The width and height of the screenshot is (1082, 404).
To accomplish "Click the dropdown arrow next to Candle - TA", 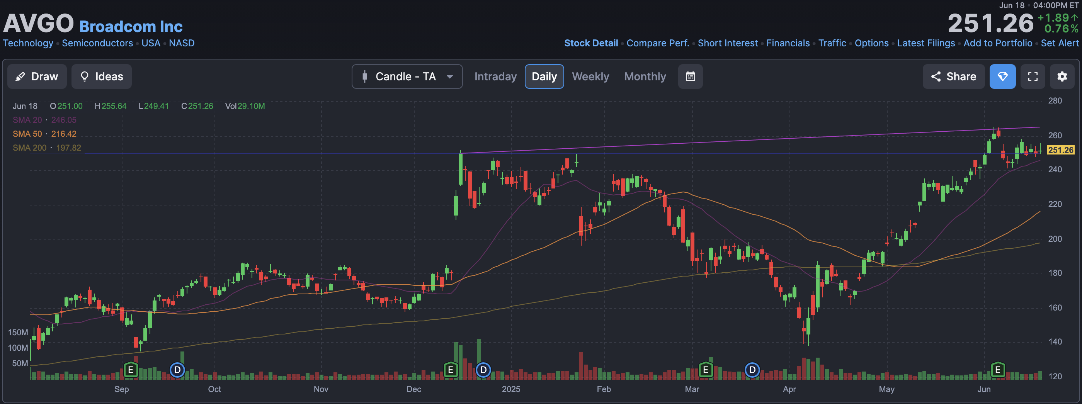I will (x=449, y=77).
